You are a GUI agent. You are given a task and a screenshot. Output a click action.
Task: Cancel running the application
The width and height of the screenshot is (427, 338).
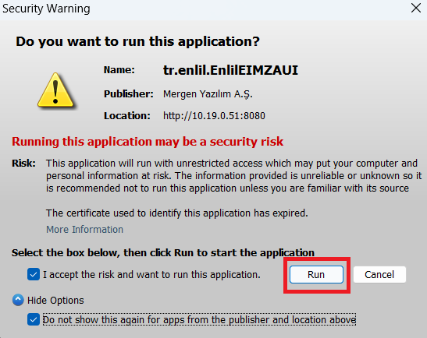pyautogui.click(x=379, y=274)
